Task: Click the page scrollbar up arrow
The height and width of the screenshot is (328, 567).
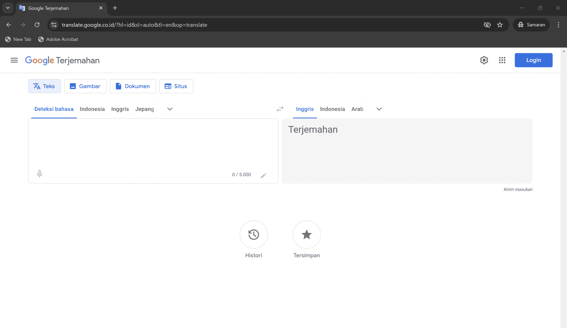Action: (x=564, y=51)
